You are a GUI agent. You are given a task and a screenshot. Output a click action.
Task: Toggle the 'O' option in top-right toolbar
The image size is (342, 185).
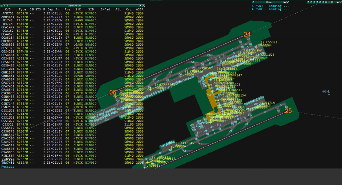pos(326,2)
